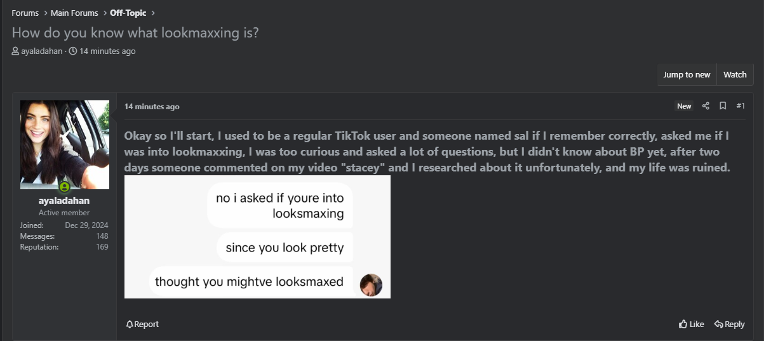Watch this thread

(x=735, y=74)
